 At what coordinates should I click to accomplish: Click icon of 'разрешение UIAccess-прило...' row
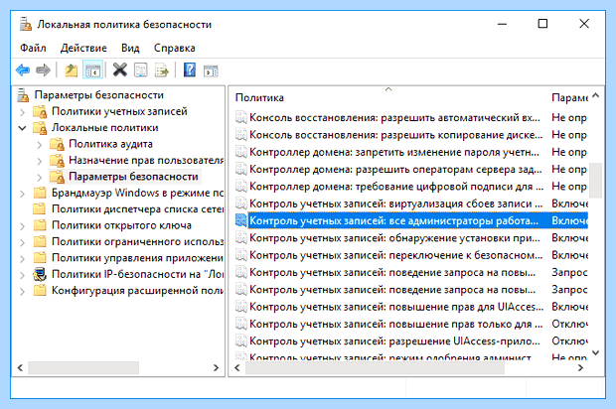(240, 341)
